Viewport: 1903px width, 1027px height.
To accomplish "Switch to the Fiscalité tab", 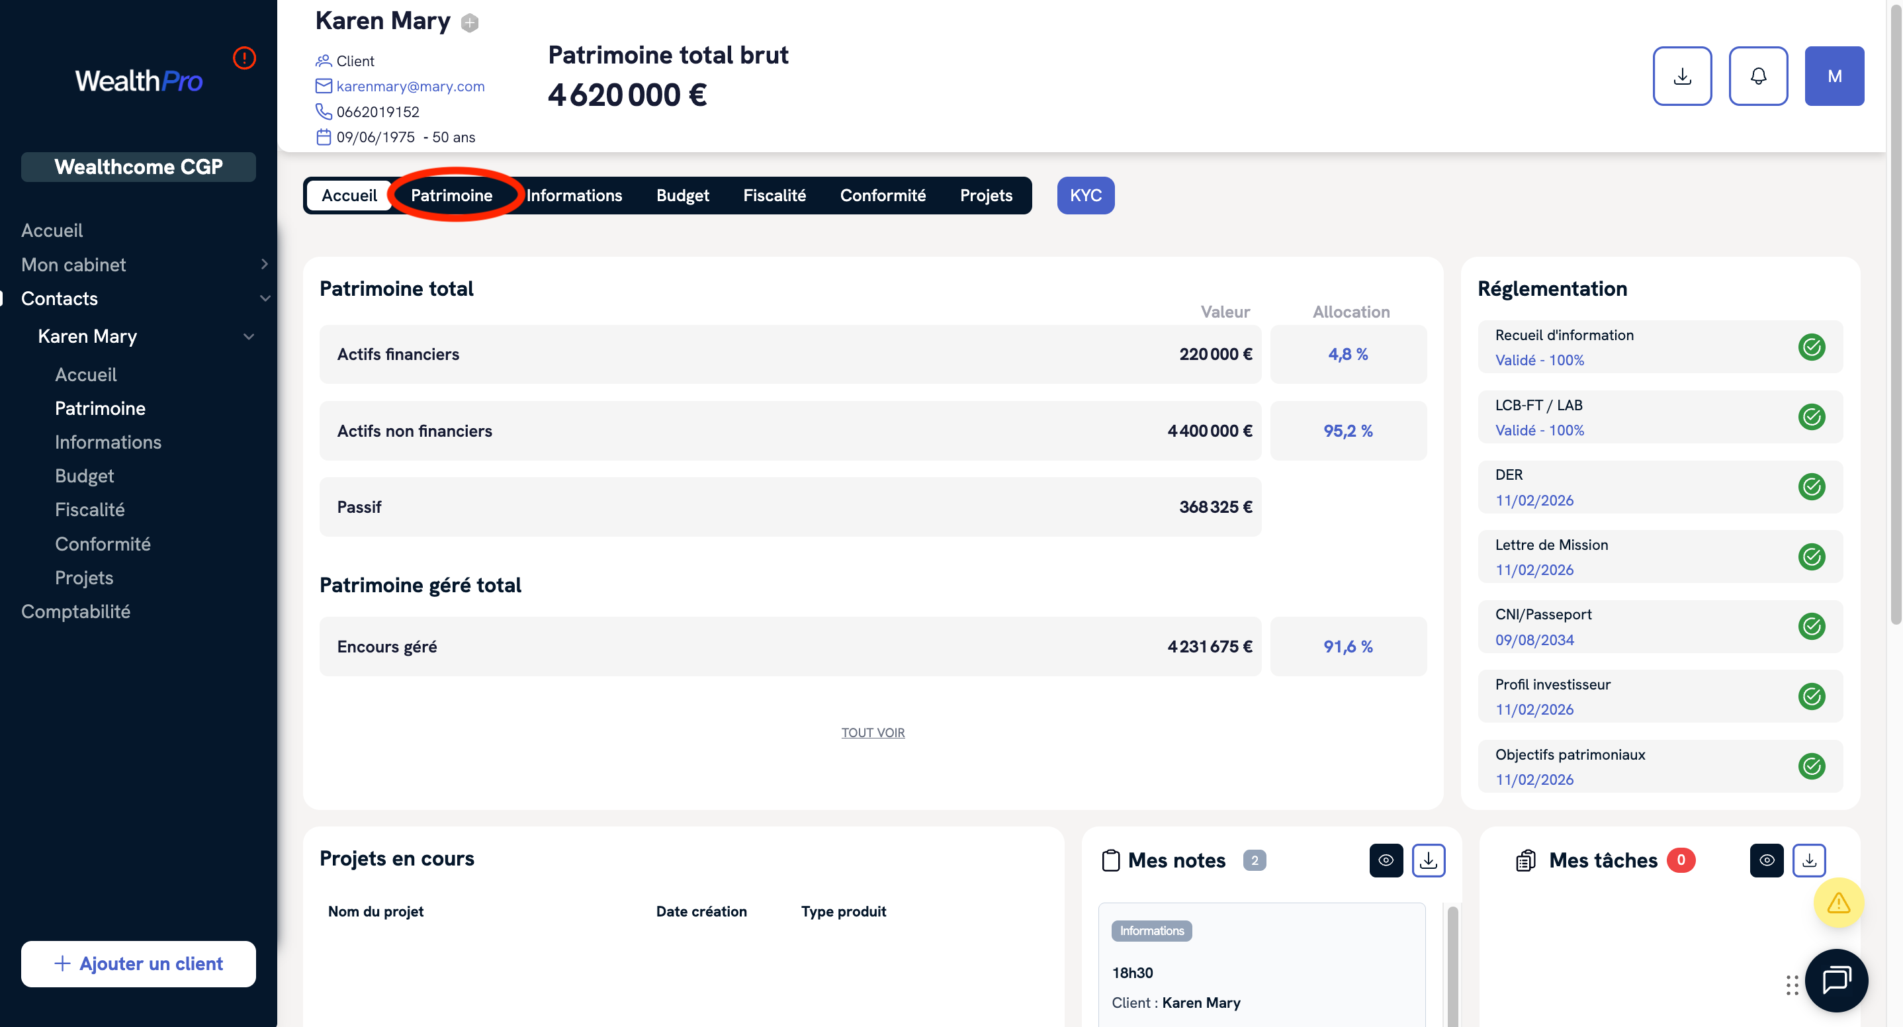I will pos(774,195).
